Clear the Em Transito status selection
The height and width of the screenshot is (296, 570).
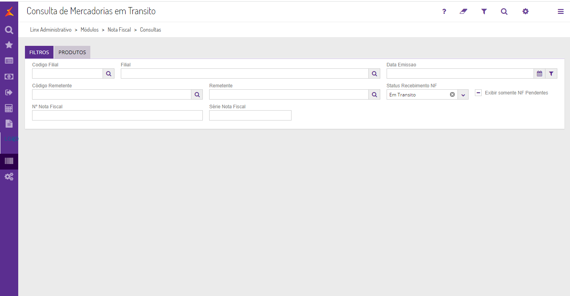452,95
